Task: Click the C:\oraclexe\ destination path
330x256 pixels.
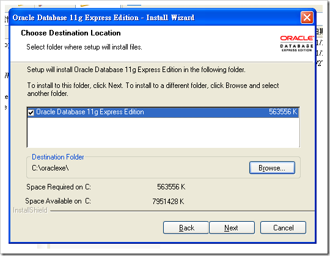Action: 50,168
